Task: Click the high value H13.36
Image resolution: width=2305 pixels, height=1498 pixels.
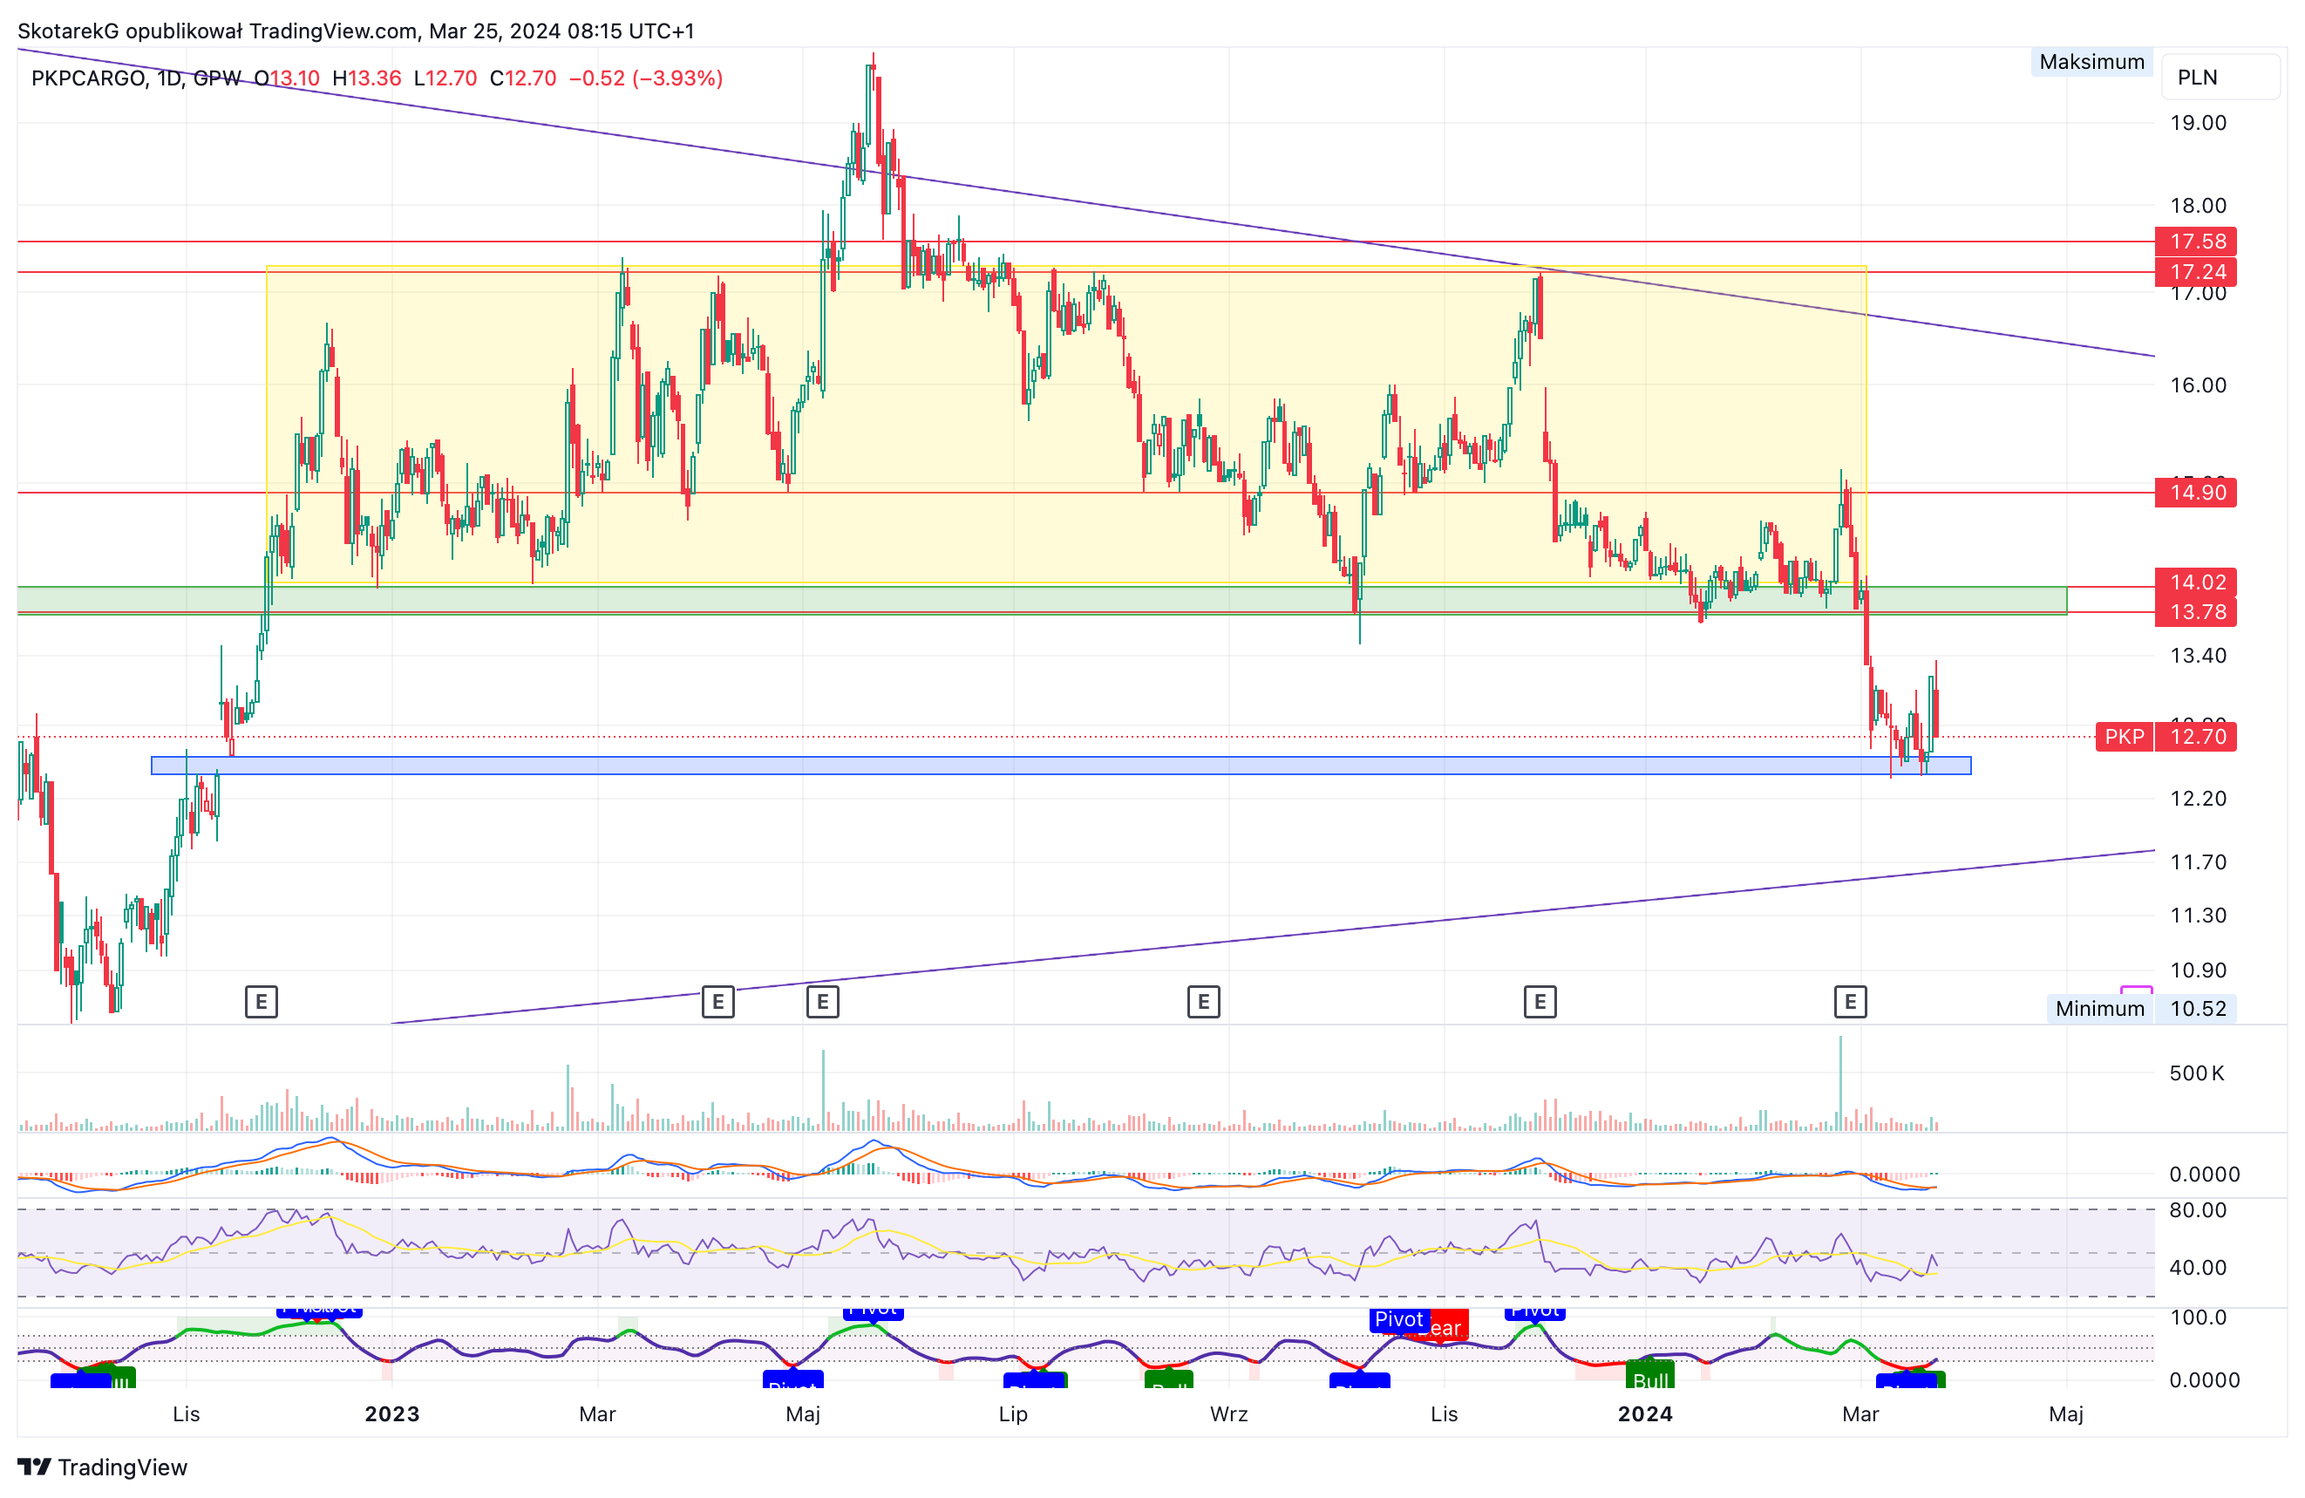Action: pyautogui.click(x=366, y=78)
